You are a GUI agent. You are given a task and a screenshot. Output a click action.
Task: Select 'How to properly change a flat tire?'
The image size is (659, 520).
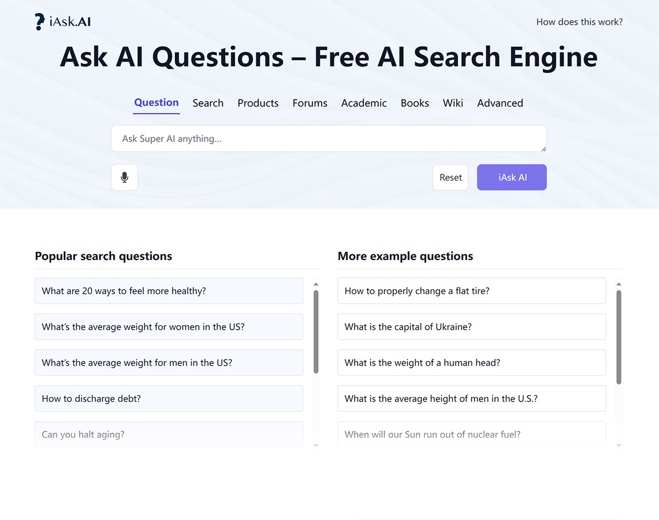coord(471,291)
